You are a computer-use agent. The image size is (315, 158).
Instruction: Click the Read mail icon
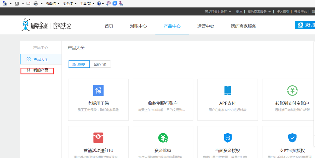point(28,3)
